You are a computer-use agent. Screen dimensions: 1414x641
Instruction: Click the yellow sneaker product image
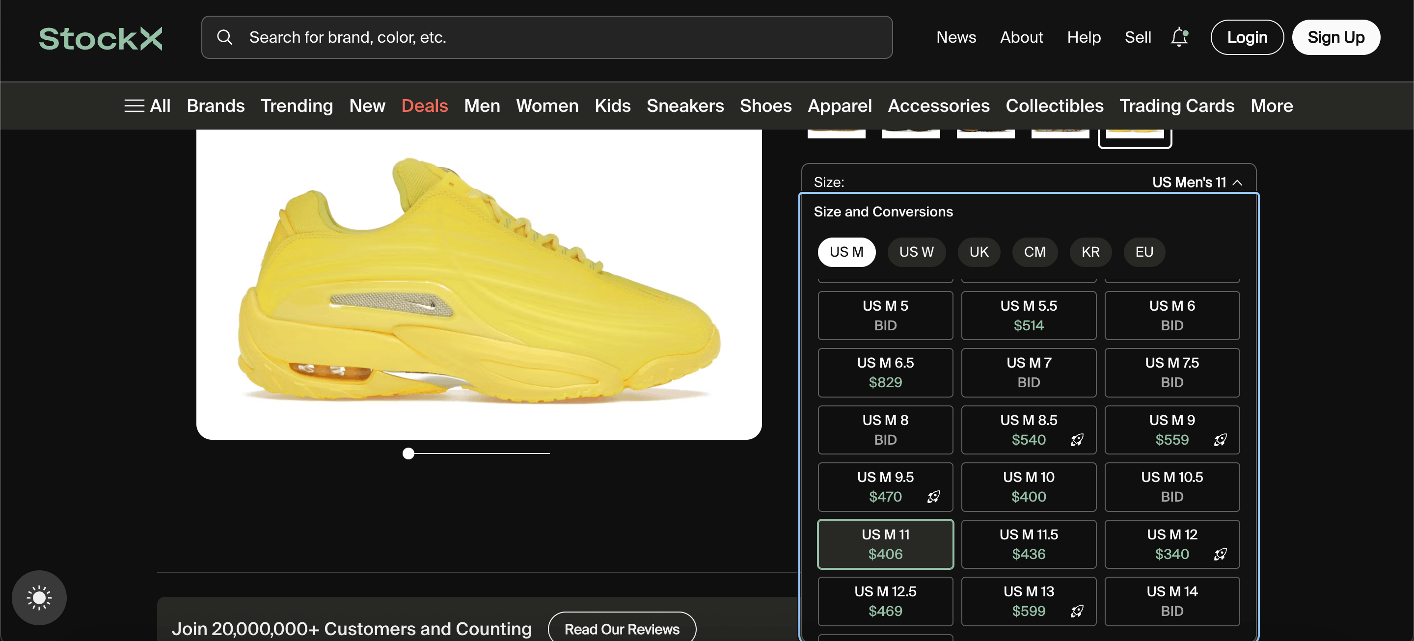(x=479, y=284)
